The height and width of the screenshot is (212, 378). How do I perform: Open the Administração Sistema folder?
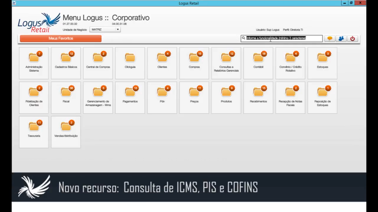point(34,63)
